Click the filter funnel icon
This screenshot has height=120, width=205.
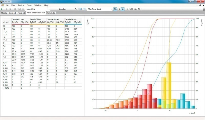[x=76, y=9]
